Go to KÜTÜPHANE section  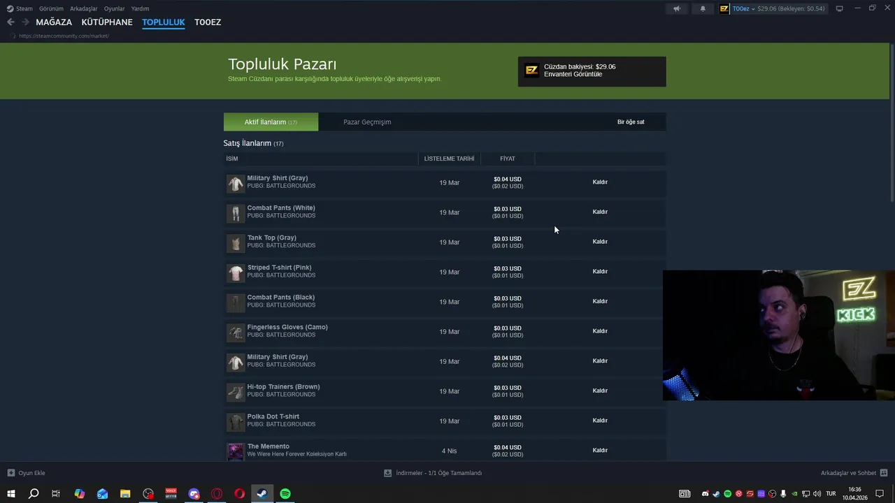click(x=107, y=22)
